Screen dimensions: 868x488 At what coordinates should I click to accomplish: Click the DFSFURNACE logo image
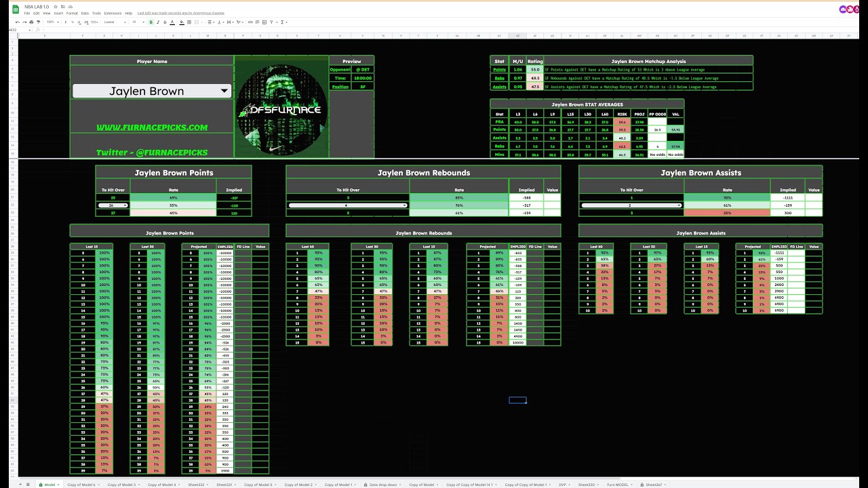point(281,106)
